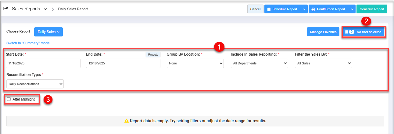Click the printer icon on Print/Export Report
Viewport: 394px width, 134px height.
pos(313,9)
